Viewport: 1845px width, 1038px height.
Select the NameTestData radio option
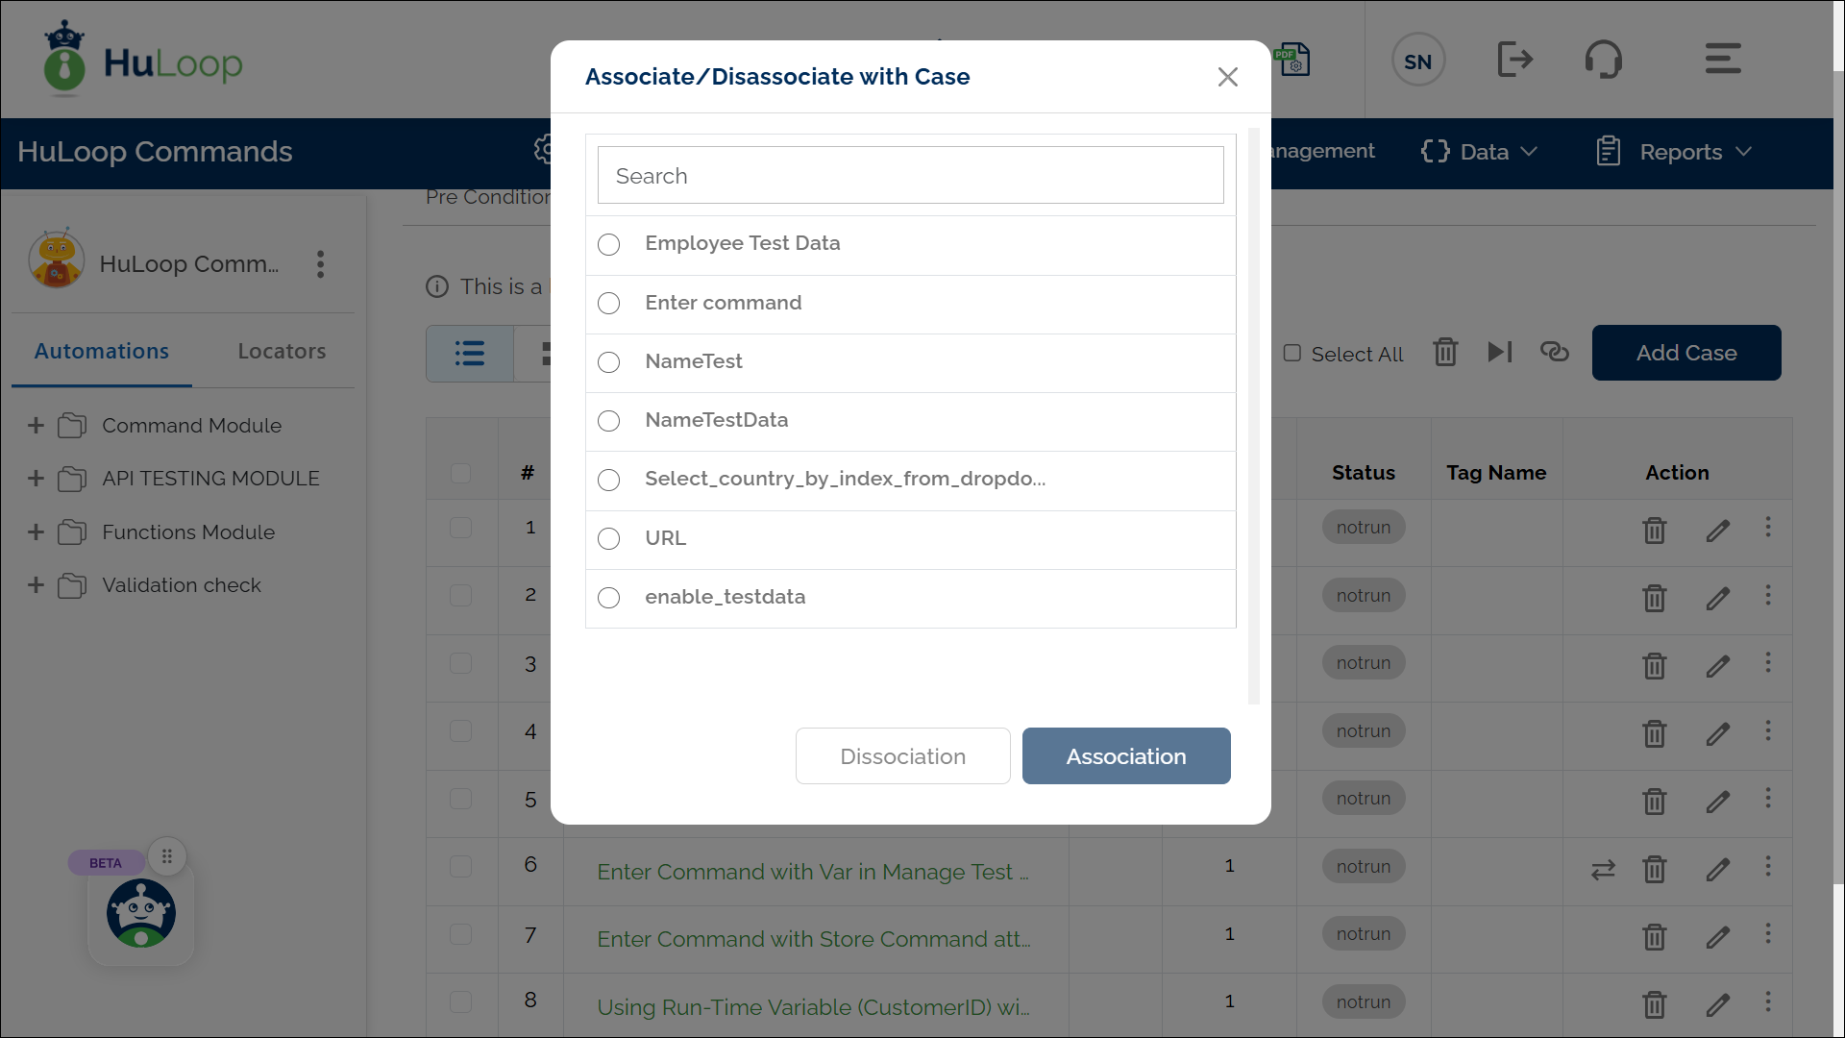point(609,421)
